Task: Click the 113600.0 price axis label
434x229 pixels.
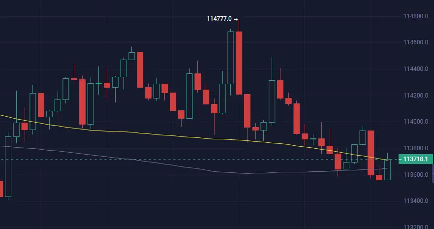Action: 416,175
